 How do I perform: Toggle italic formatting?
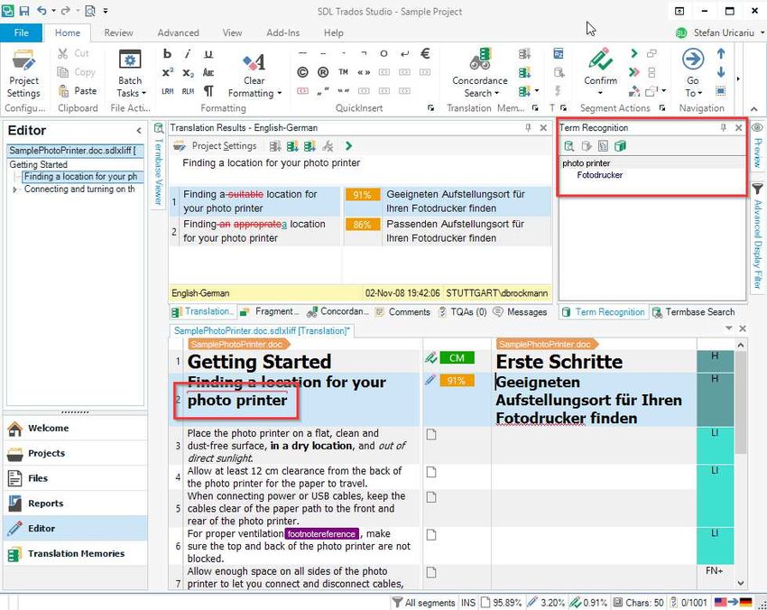188,53
